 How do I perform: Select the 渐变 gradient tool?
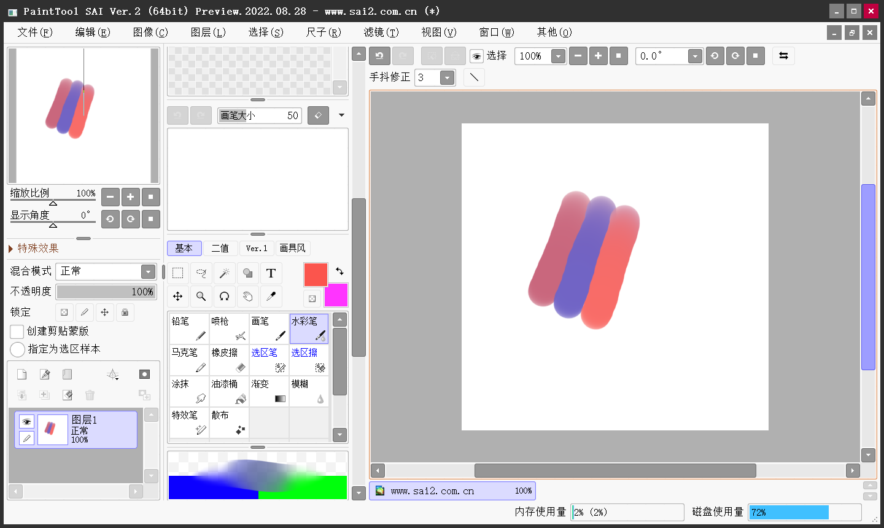click(269, 391)
